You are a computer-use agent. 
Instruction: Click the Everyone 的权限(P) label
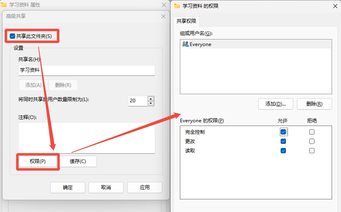(x=202, y=121)
